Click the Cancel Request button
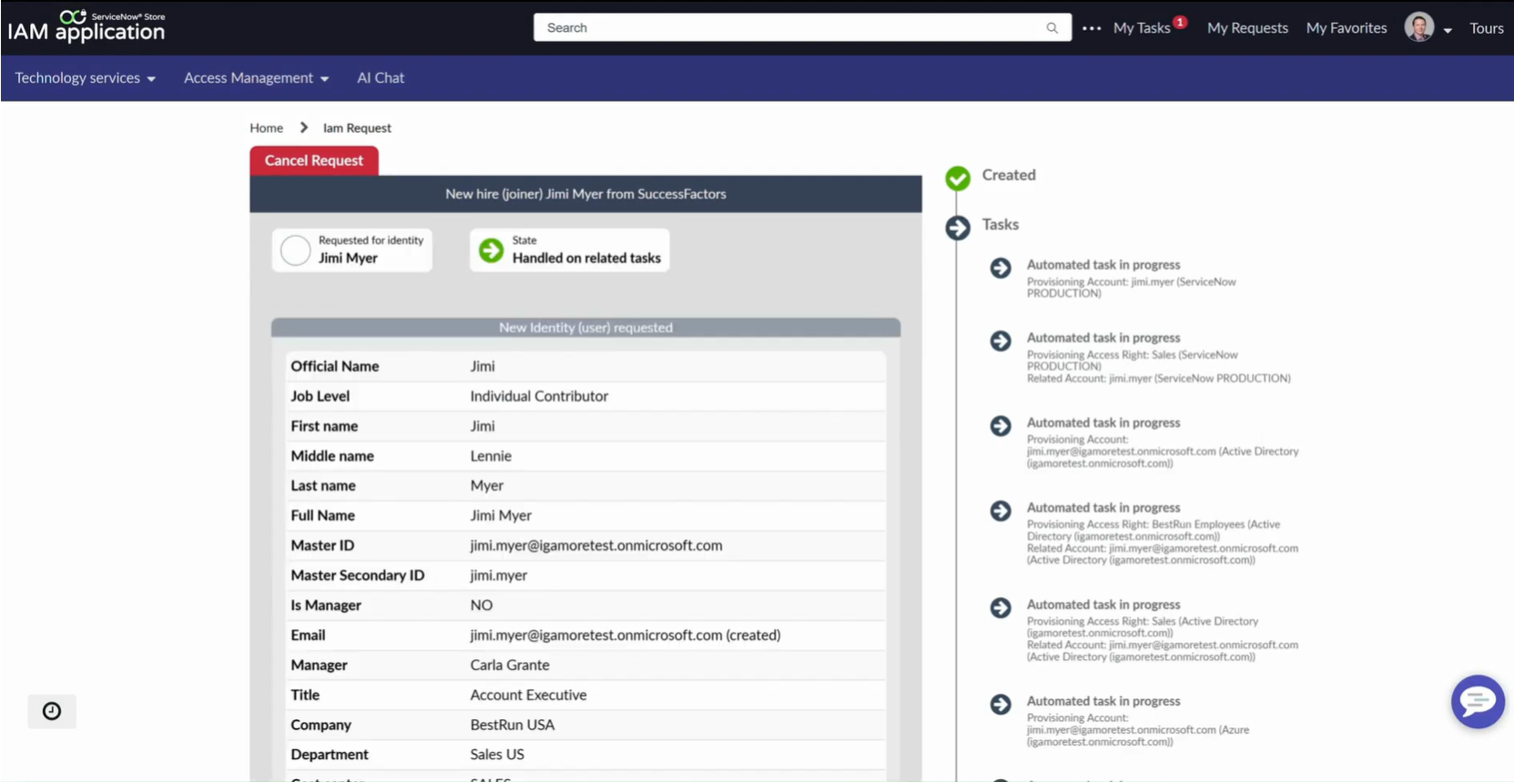 [314, 160]
